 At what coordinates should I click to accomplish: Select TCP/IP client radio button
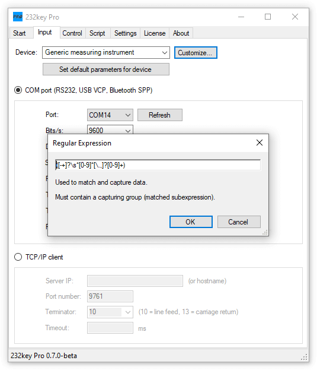18,257
